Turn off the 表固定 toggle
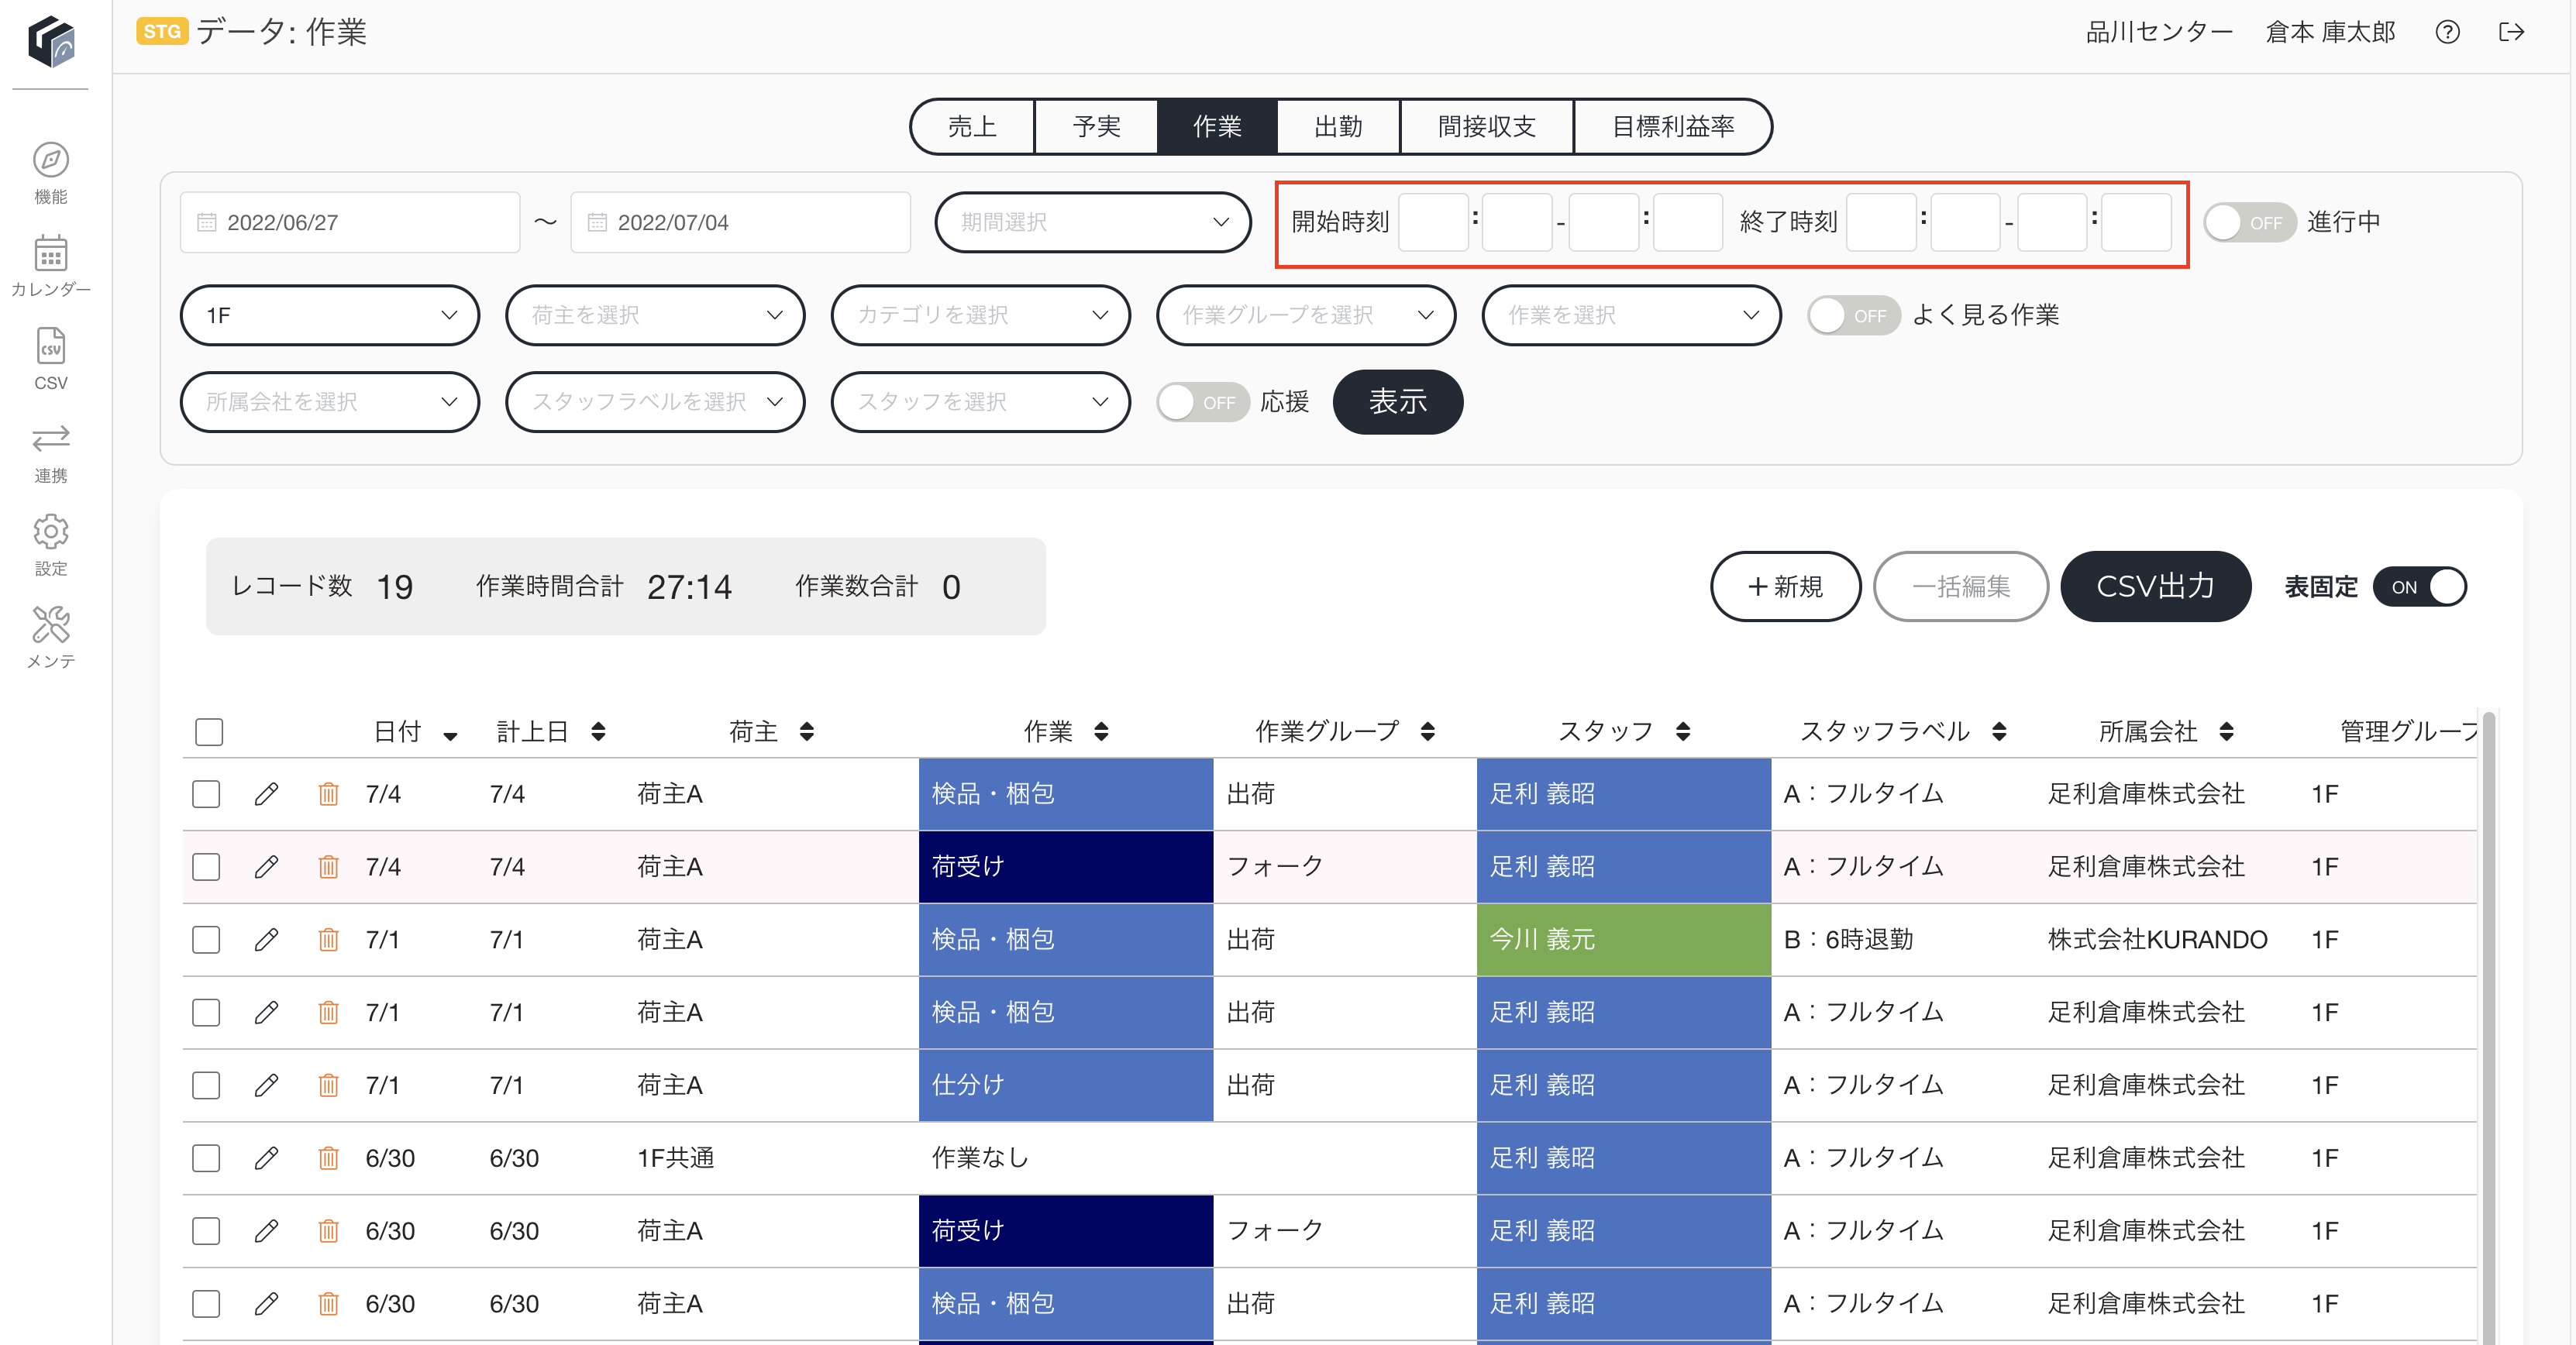 coord(2420,587)
